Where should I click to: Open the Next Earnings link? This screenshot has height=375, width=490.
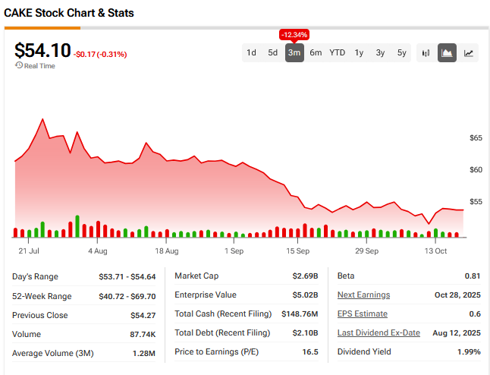[363, 295]
